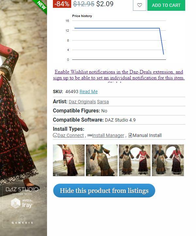View third thumbnail showing front views

(135, 160)
